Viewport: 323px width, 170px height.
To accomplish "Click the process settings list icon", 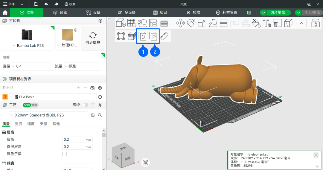I will 93,105.
